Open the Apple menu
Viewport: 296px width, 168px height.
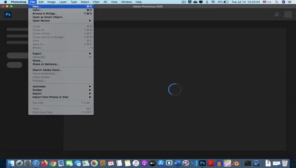point(6,2)
